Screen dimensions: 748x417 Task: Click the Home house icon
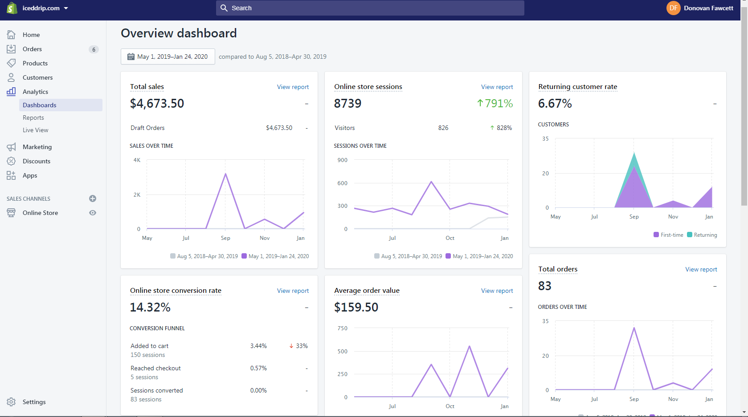pos(11,35)
